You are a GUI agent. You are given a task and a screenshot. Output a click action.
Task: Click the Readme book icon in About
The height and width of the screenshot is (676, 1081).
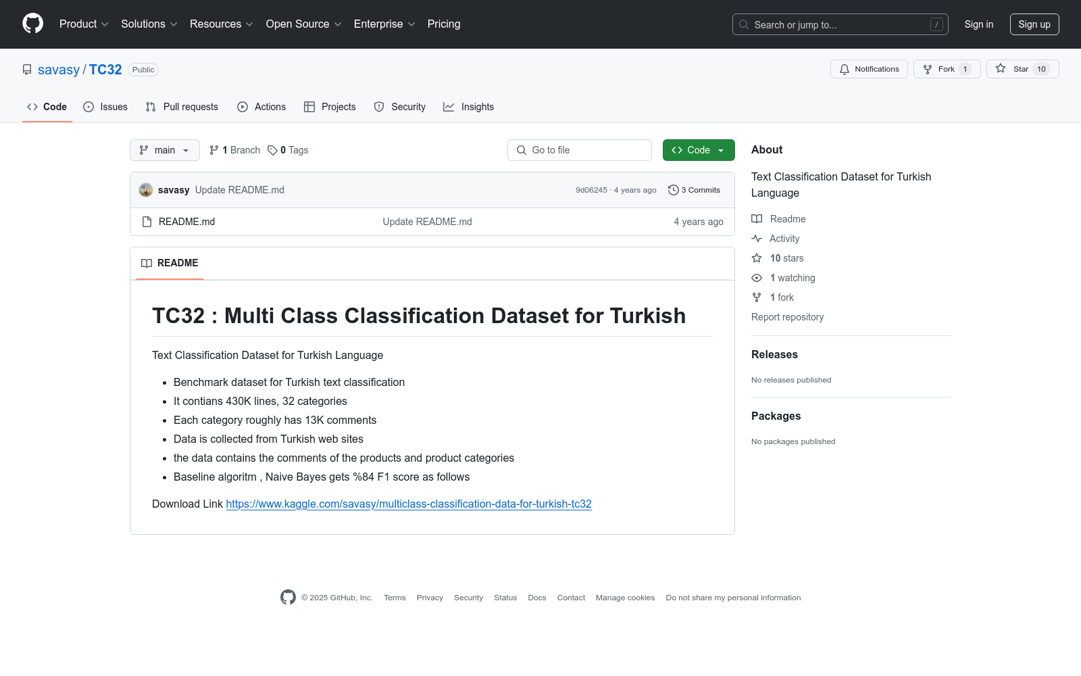(x=757, y=219)
